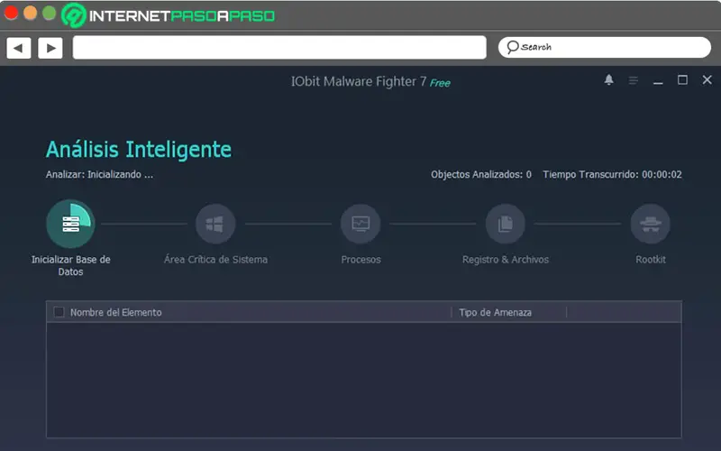Image resolution: width=721 pixels, height=451 pixels.
Task: Click the Área Crítica de Sistema Windows icon
Action: (x=215, y=224)
